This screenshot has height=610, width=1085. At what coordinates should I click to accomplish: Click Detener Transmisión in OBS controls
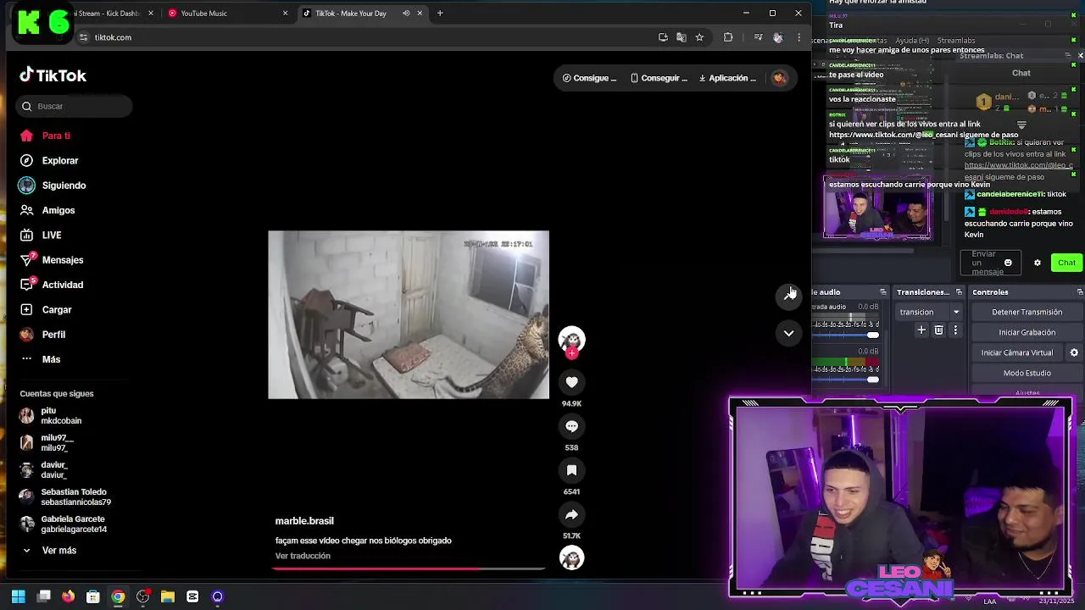1027,312
